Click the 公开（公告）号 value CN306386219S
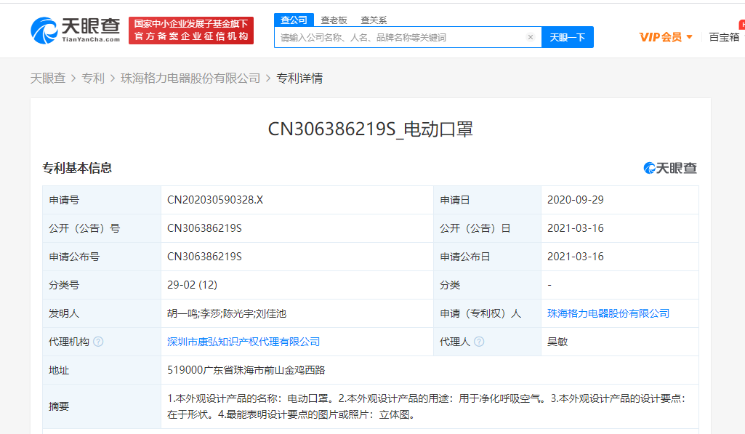 (204, 228)
